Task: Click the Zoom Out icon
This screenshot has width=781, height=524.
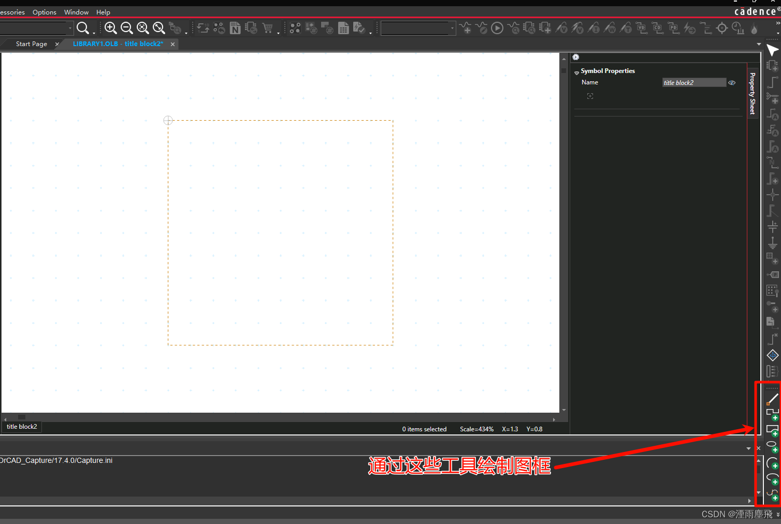Action: click(x=126, y=28)
